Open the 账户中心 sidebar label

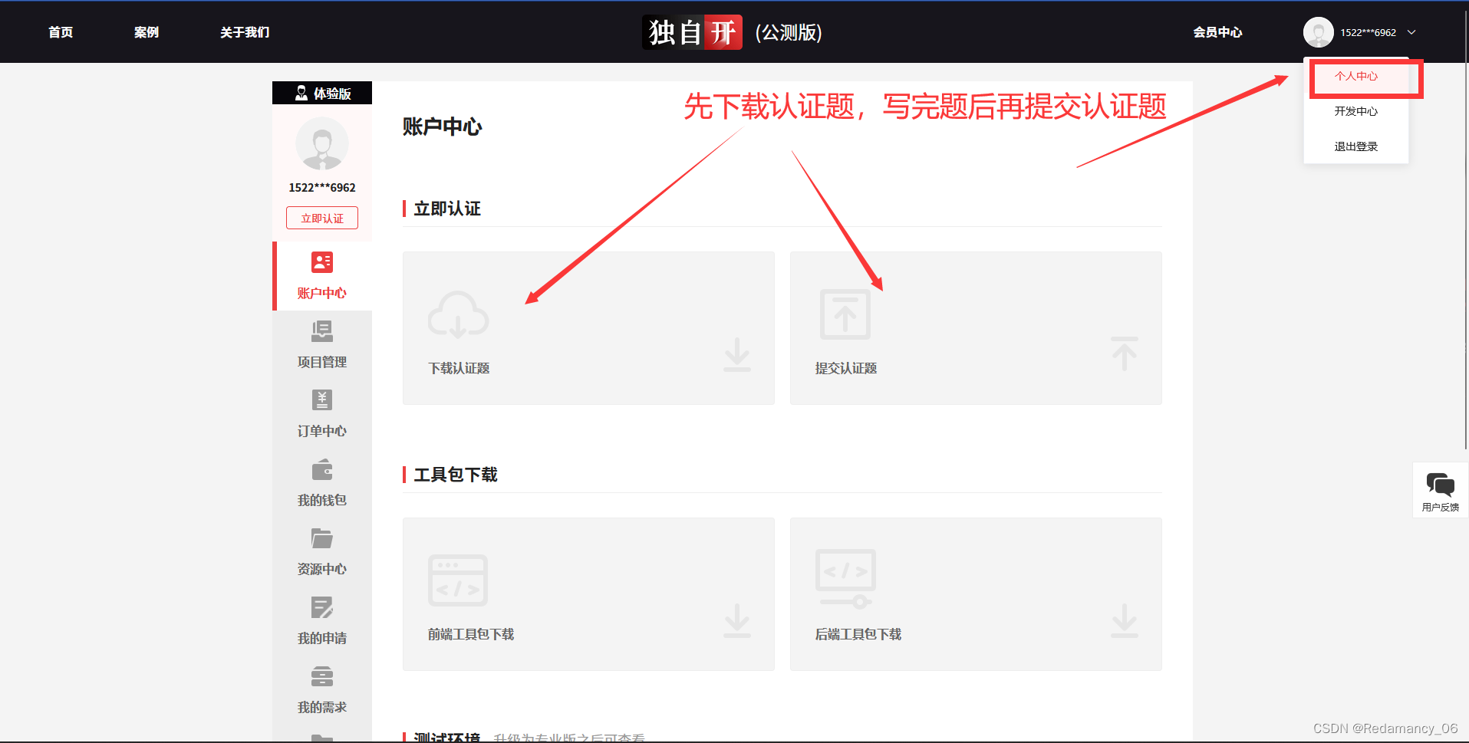(322, 293)
